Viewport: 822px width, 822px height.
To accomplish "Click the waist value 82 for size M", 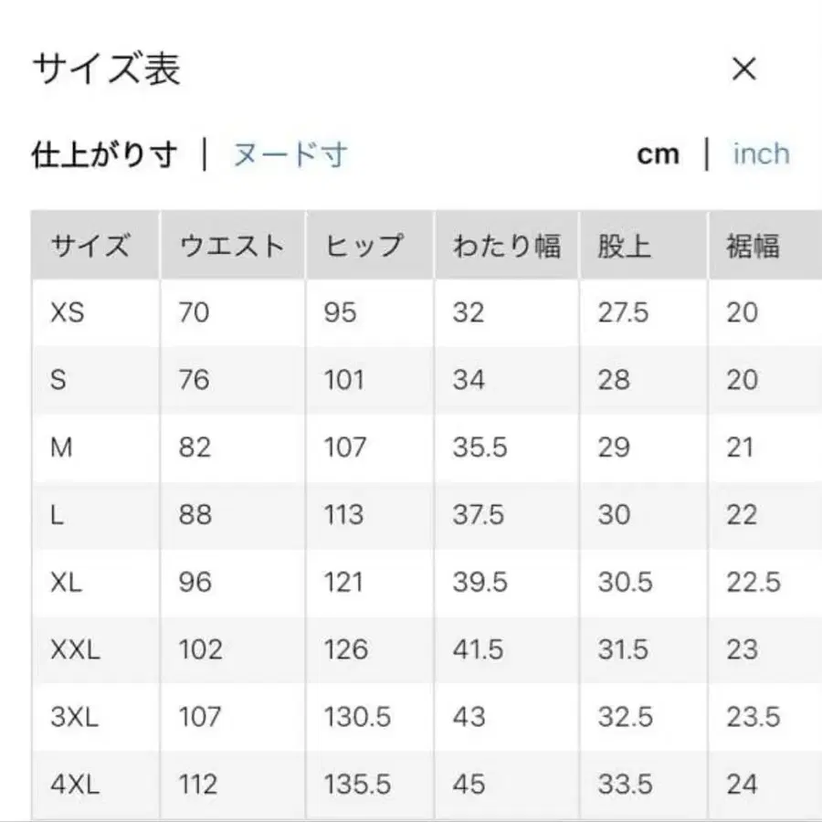I will [194, 448].
